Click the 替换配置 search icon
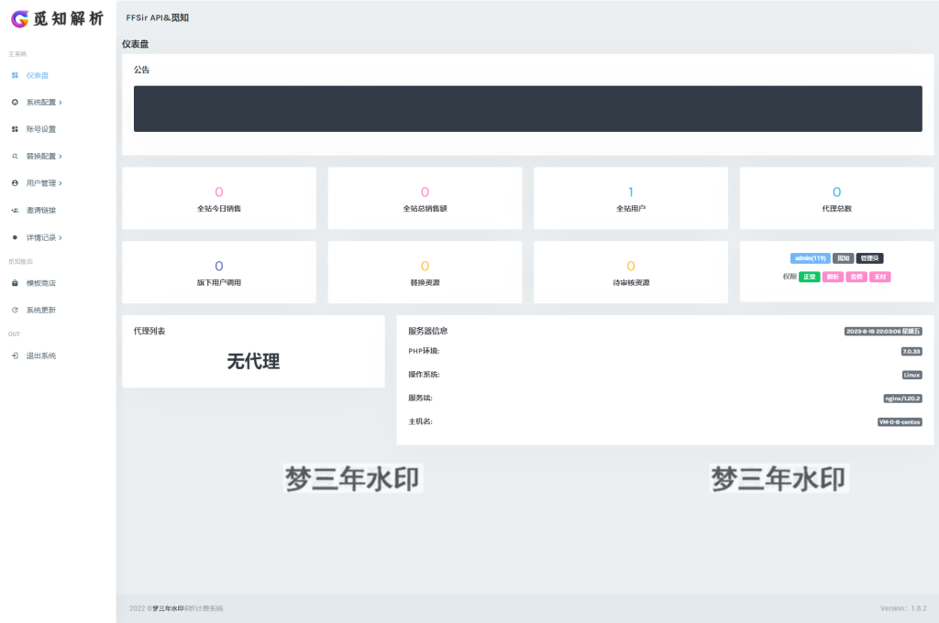Image resolution: width=939 pixels, height=623 pixels. tap(15, 156)
